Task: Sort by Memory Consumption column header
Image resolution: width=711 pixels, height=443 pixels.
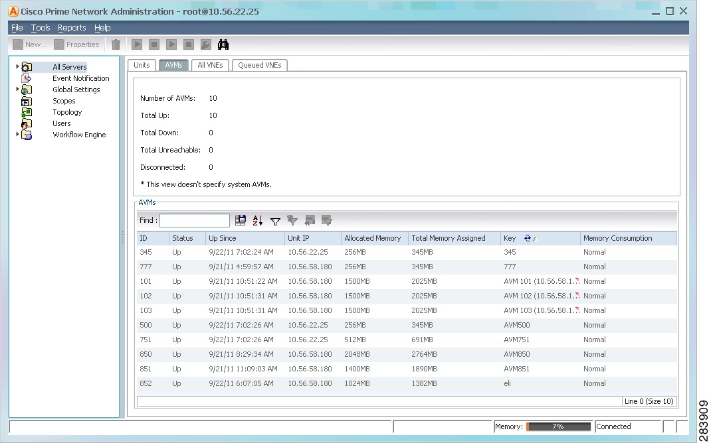Action: pos(629,238)
